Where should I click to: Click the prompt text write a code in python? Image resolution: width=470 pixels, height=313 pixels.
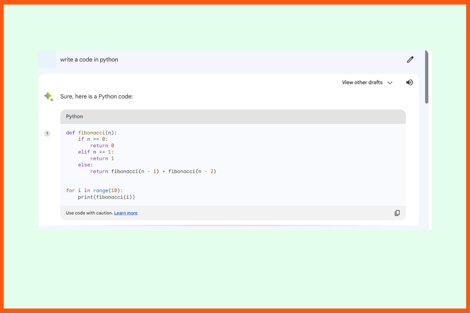pos(89,59)
